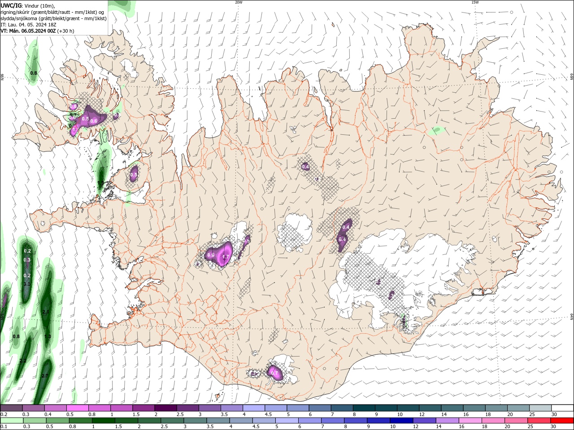Click the darkest green '1' rain legend swatch
This screenshot has width=574, height=430.
103,421
